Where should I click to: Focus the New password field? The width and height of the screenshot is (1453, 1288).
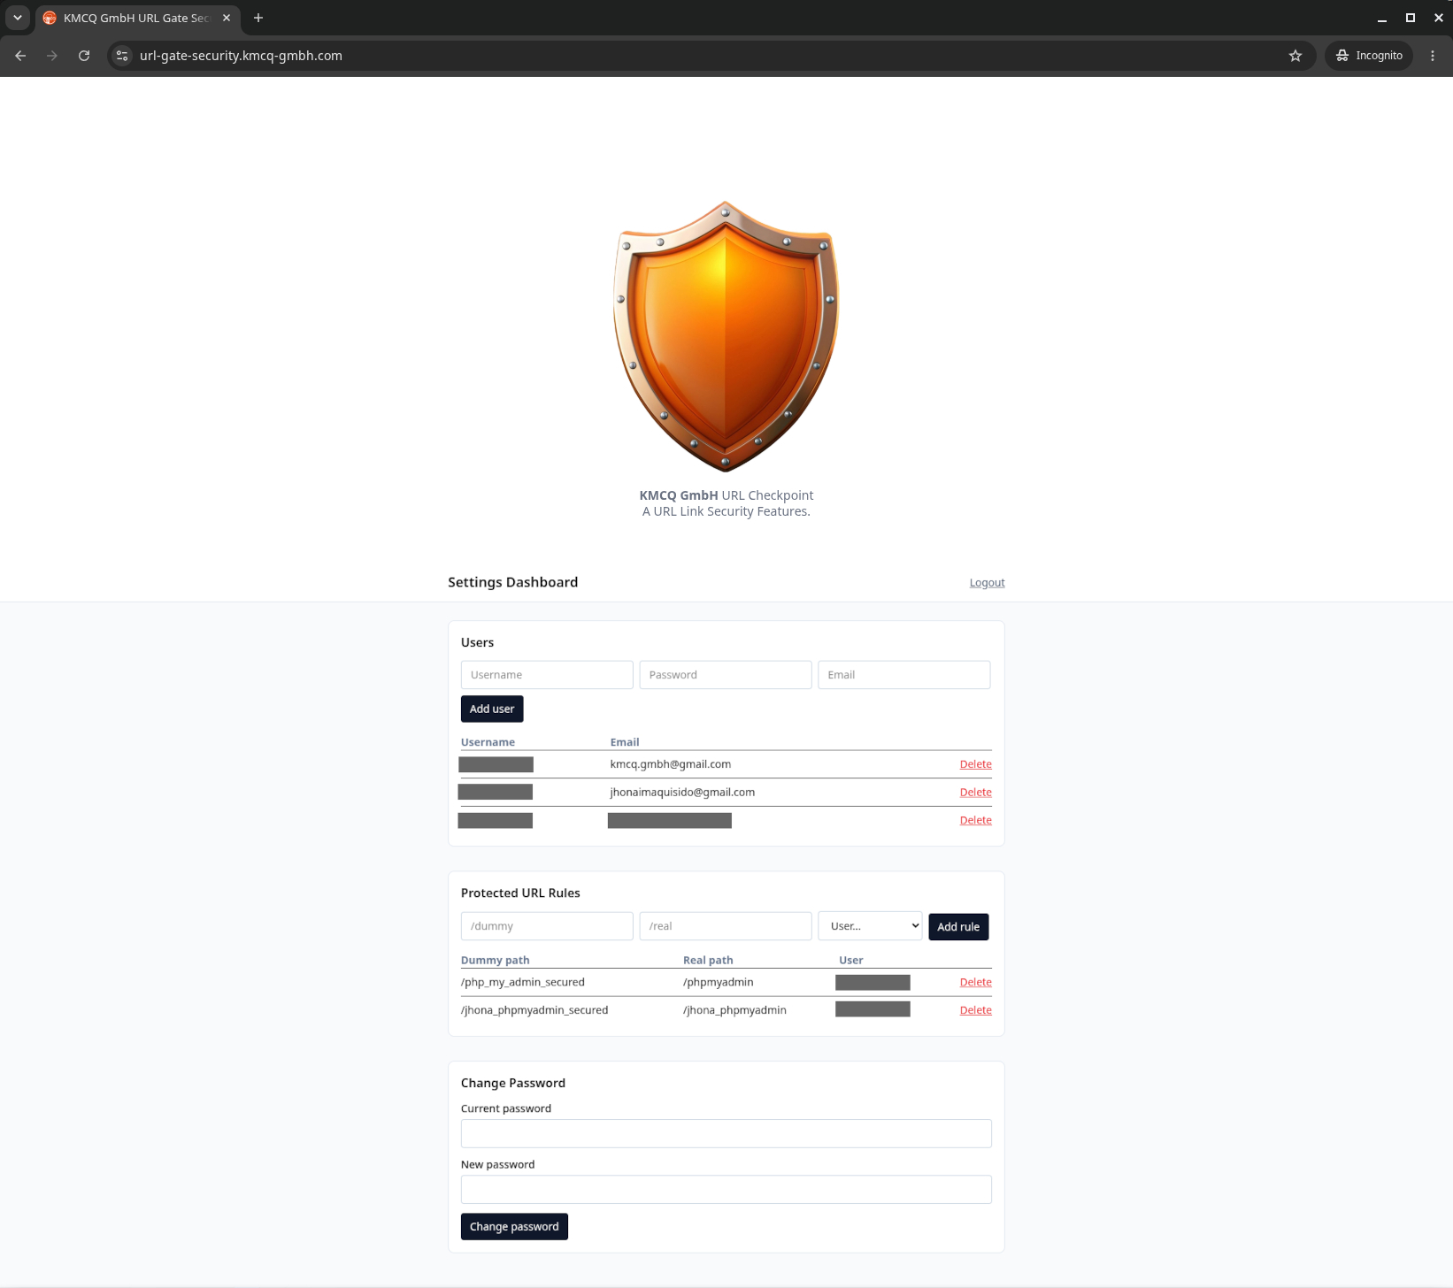click(x=726, y=1190)
